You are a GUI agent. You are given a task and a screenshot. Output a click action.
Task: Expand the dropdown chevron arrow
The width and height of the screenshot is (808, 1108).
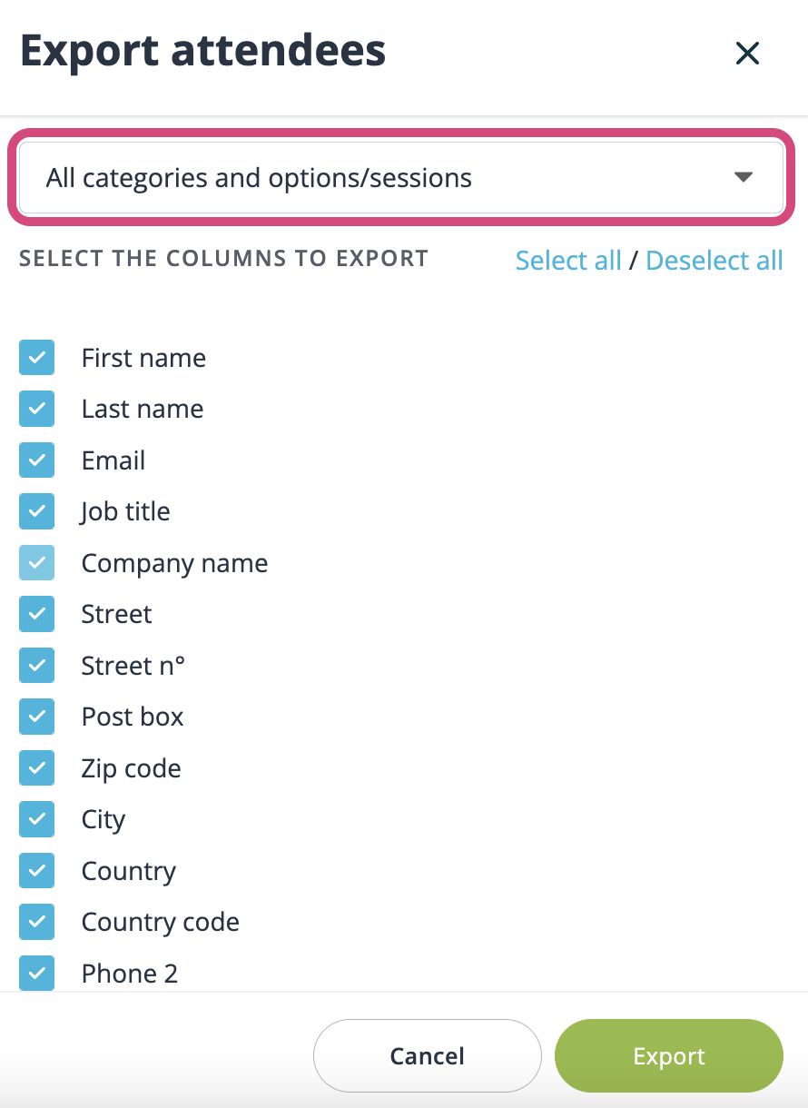(x=744, y=177)
